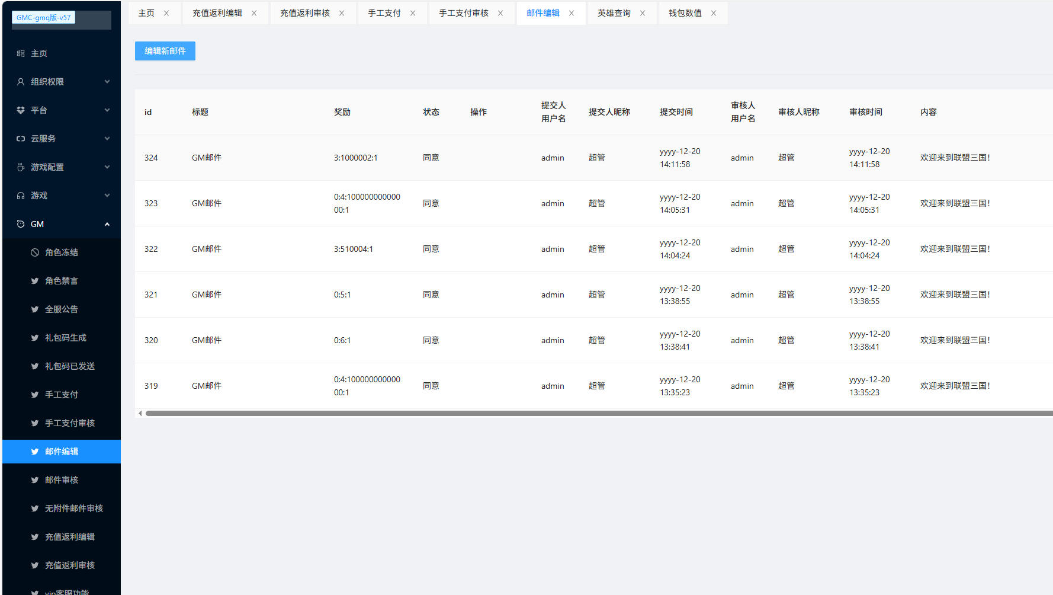1053x595 pixels.
Task: Switch to the 手工支付审核 tab
Action: (463, 13)
